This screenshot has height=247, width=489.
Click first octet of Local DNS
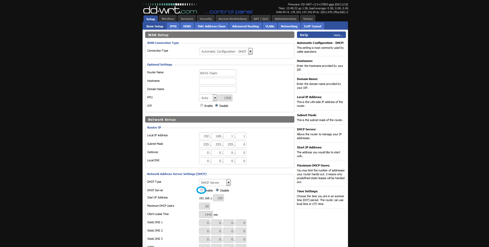[204, 161]
